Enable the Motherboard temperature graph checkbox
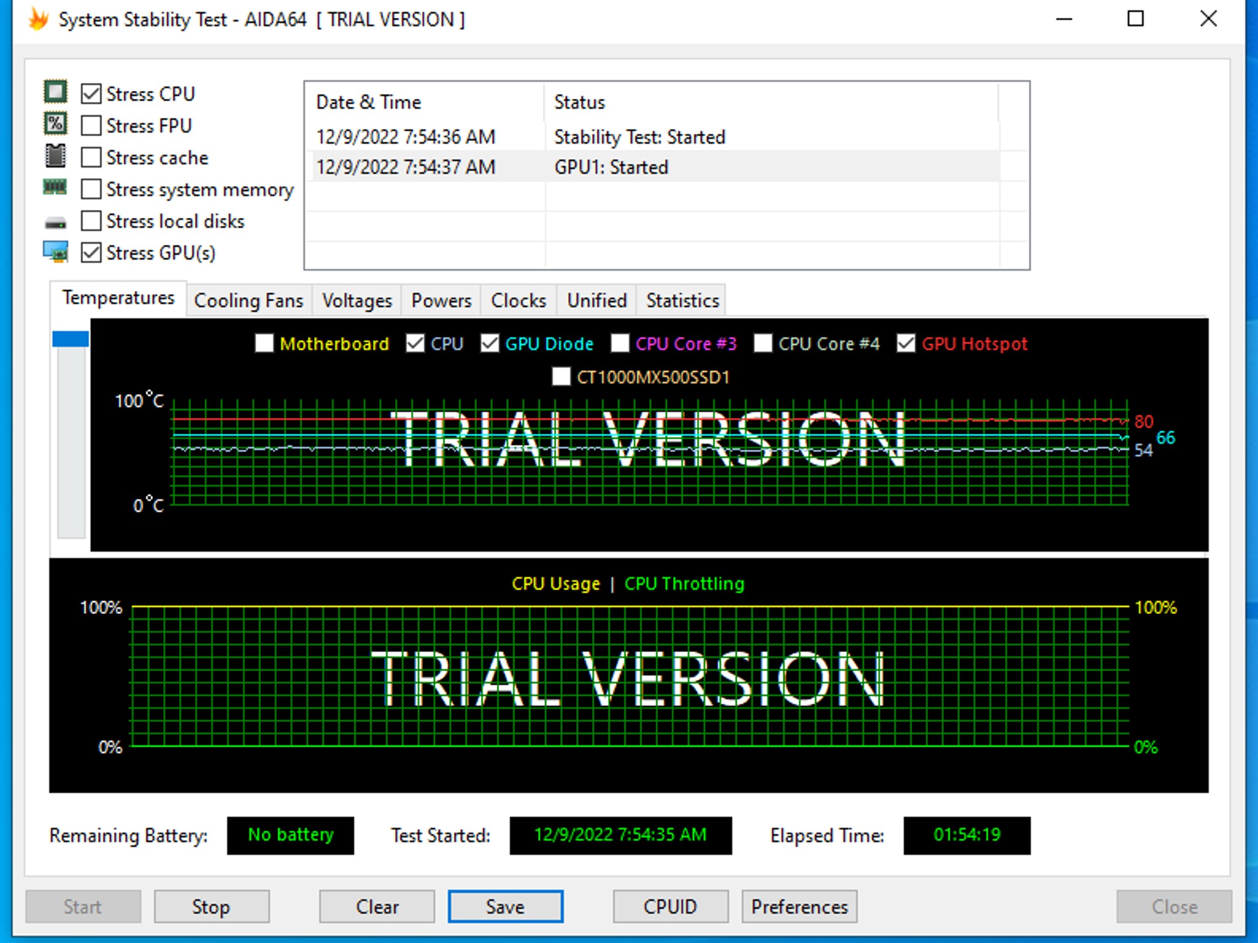Viewport: 1258px width, 943px height. pyautogui.click(x=265, y=344)
